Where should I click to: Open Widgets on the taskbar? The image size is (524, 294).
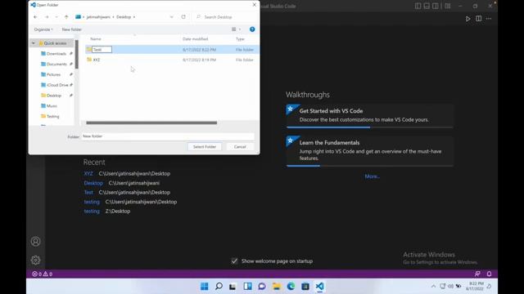click(x=247, y=287)
